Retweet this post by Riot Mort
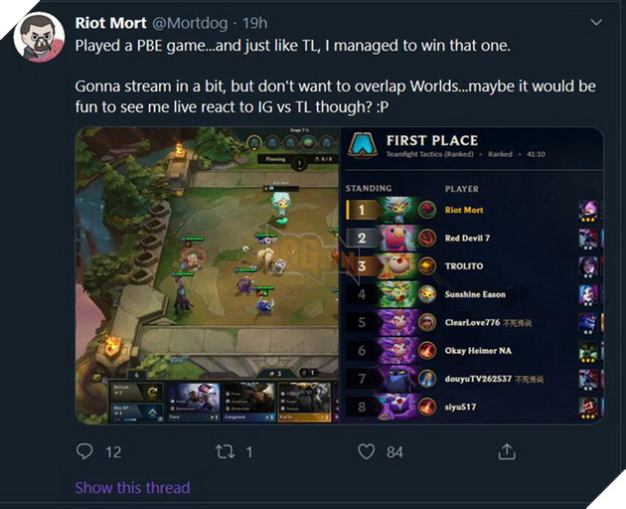This screenshot has width=626, height=509. click(x=226, y=452)
